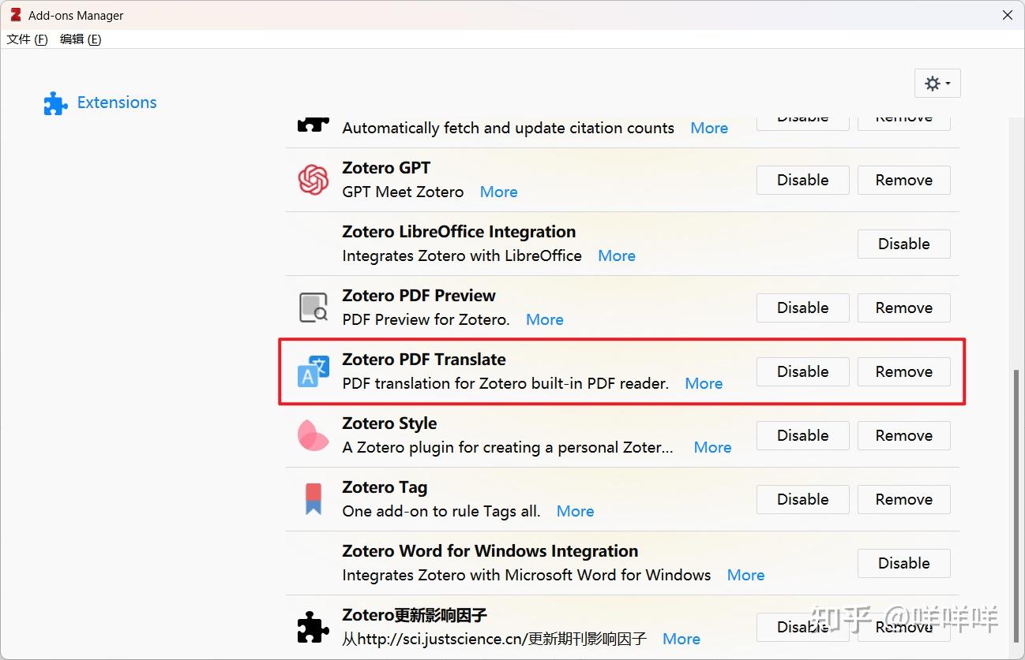Viewport: 1025px width, 660px height.
Task: Close the Add-ons Manager window
Action: point(1008,15)
